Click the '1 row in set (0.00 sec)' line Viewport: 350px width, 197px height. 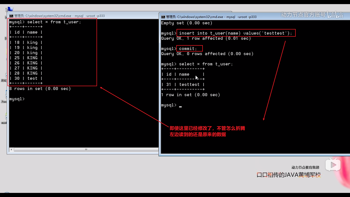coord(190,95)
